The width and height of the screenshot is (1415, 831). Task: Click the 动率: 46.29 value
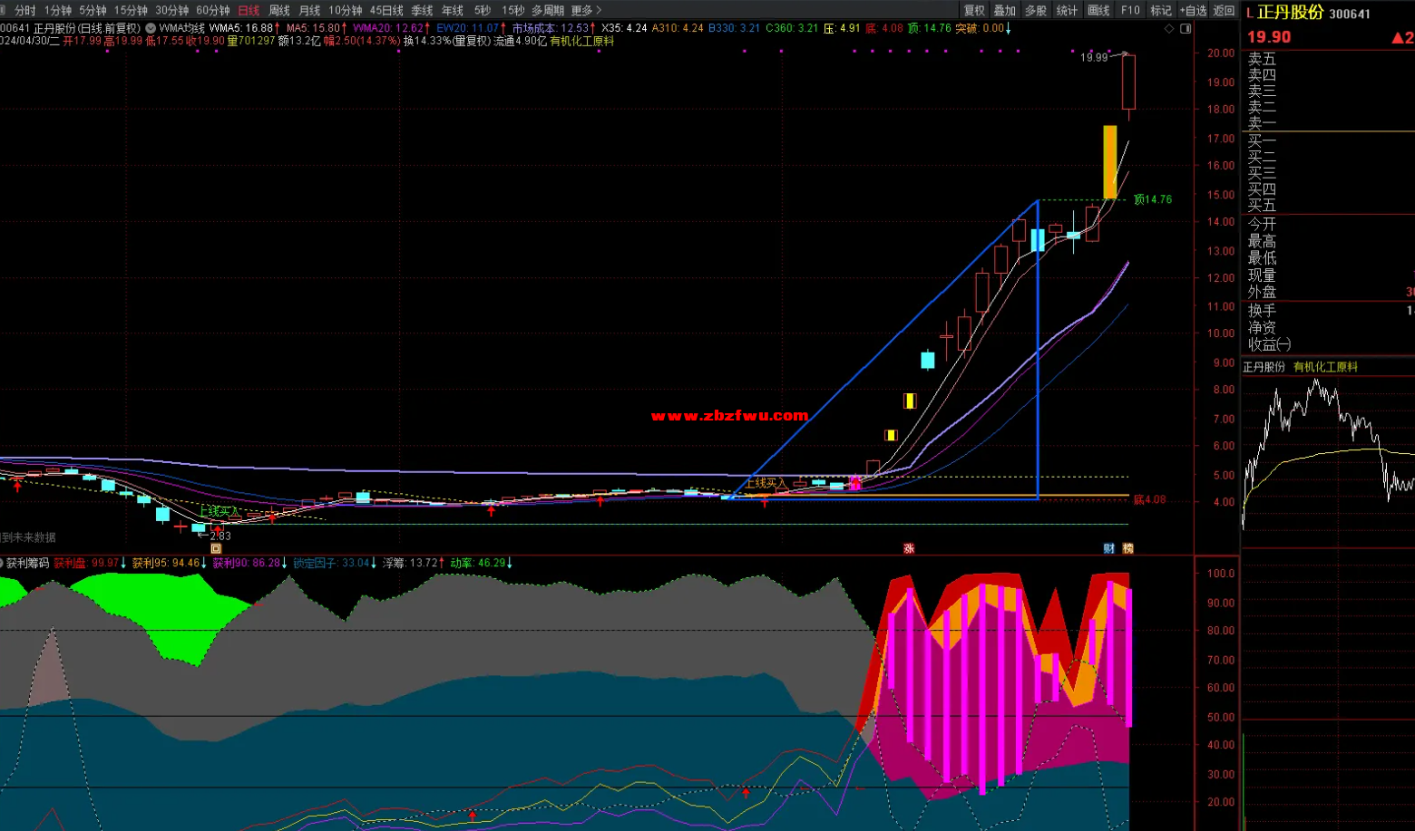[x=481, y=563]
